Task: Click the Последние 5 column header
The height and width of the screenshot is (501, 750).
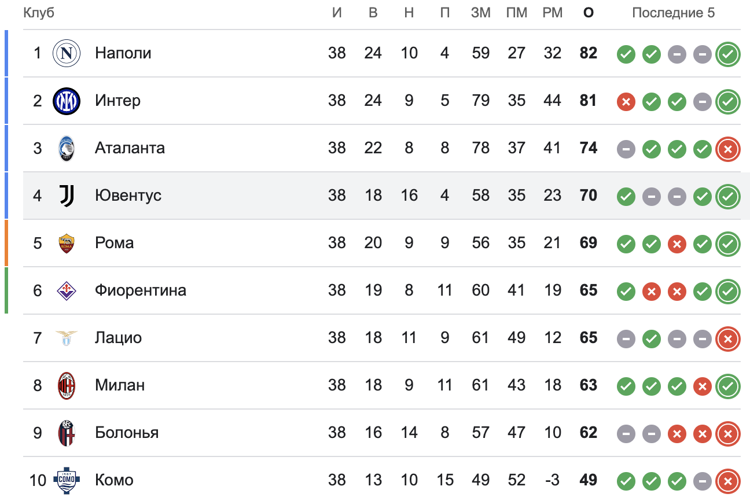Action: [x=673, y=13]
